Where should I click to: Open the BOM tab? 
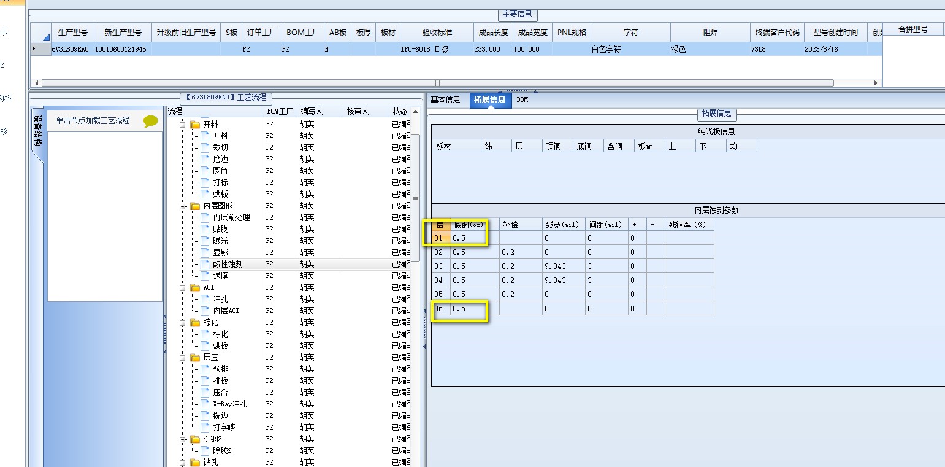[522, 100]
